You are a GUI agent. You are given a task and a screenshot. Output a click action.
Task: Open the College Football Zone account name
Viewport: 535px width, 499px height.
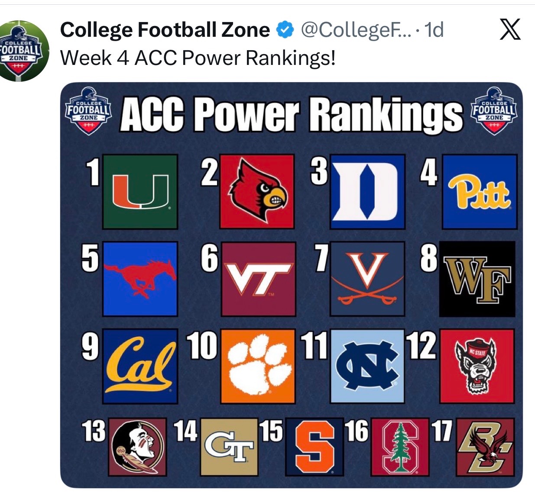(x=165, y=30)
